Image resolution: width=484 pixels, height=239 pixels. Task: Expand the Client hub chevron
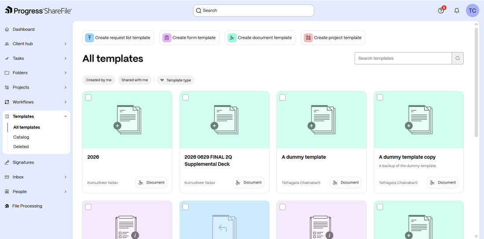[66, 44]
